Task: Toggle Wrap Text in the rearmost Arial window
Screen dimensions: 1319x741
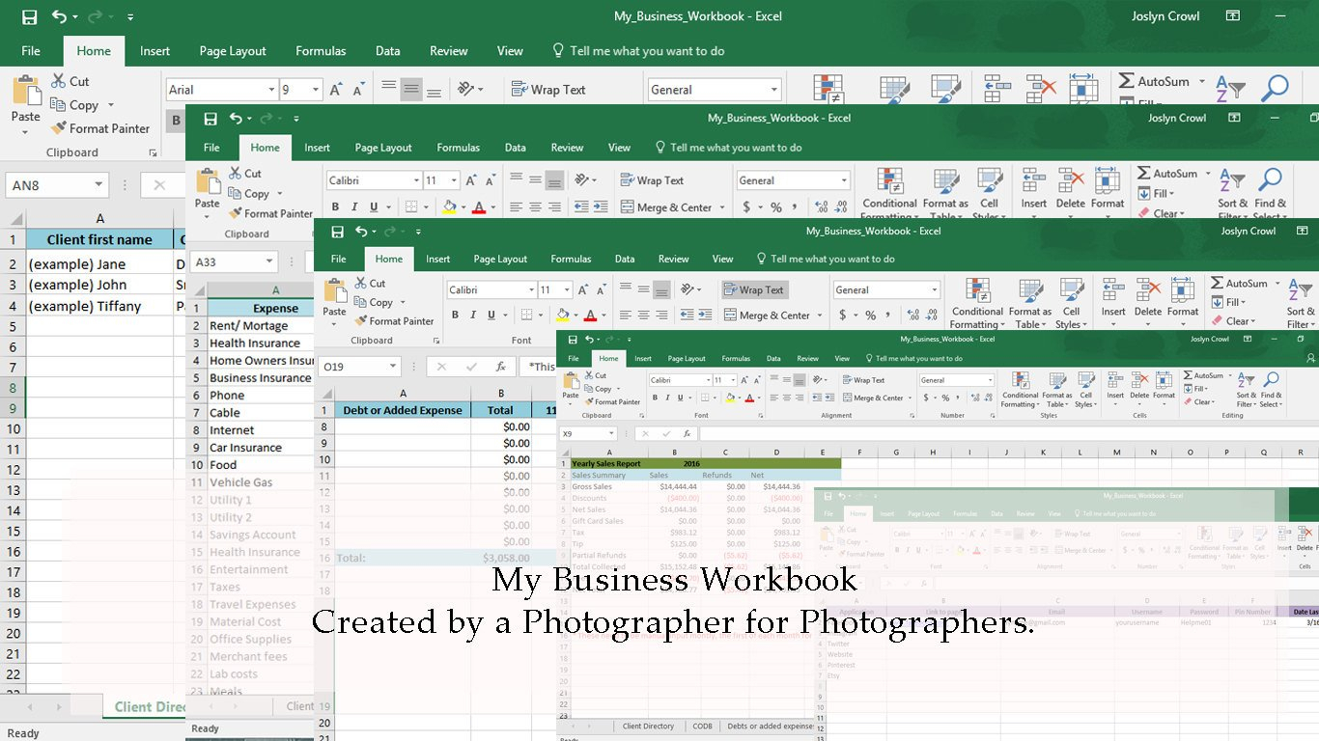Action: 548,90
